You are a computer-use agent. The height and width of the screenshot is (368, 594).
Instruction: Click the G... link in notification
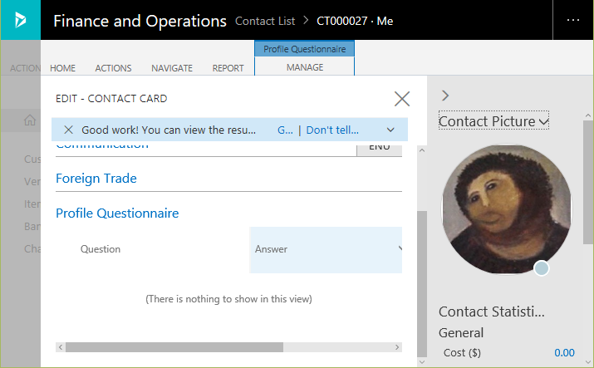click(x=285, y=130)
